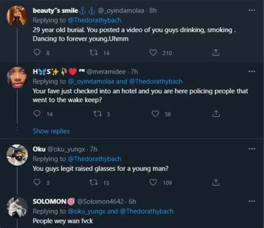View SOLOMON's profile picture
The width and height of the screenshot is (264, 228).
point(17,207)
